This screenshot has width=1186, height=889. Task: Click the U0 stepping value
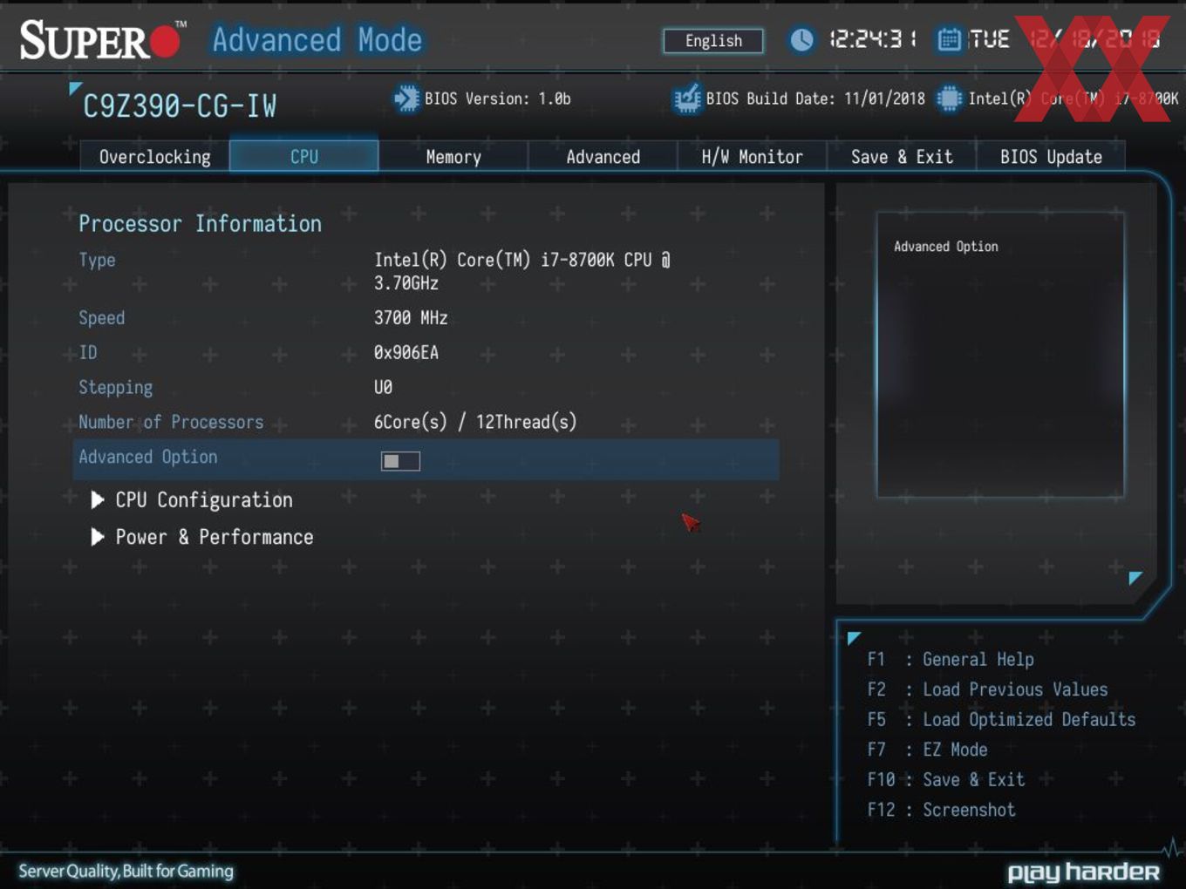tap(384, 387)
